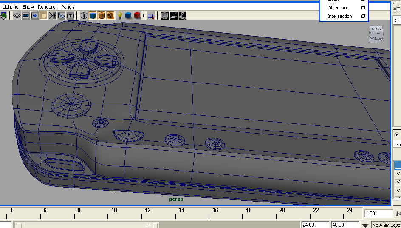Toggle visibility V of third layer

[x=398, y=191]
